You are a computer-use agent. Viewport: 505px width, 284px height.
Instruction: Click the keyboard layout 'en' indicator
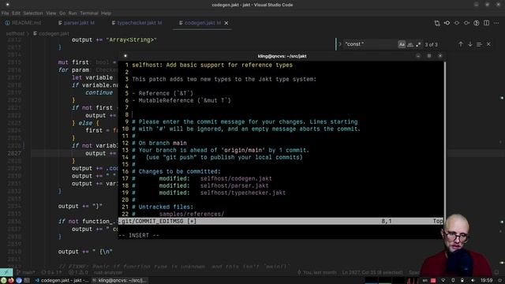[425, 281]
